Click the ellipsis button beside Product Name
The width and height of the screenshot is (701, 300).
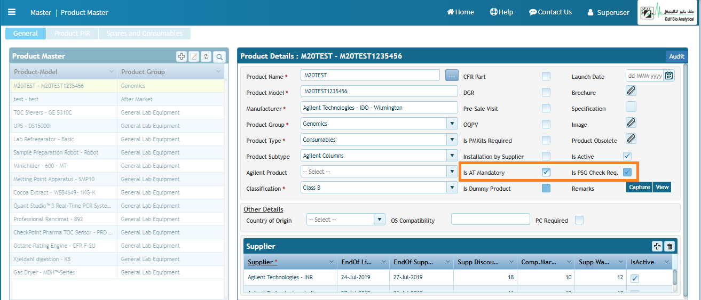452,76
